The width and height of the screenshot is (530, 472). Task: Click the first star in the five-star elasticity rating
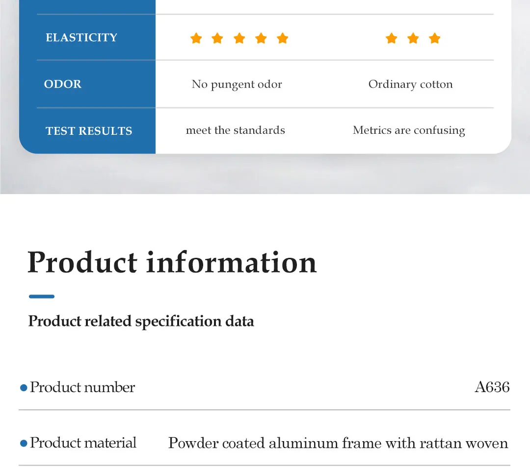[x=196, y=38]
